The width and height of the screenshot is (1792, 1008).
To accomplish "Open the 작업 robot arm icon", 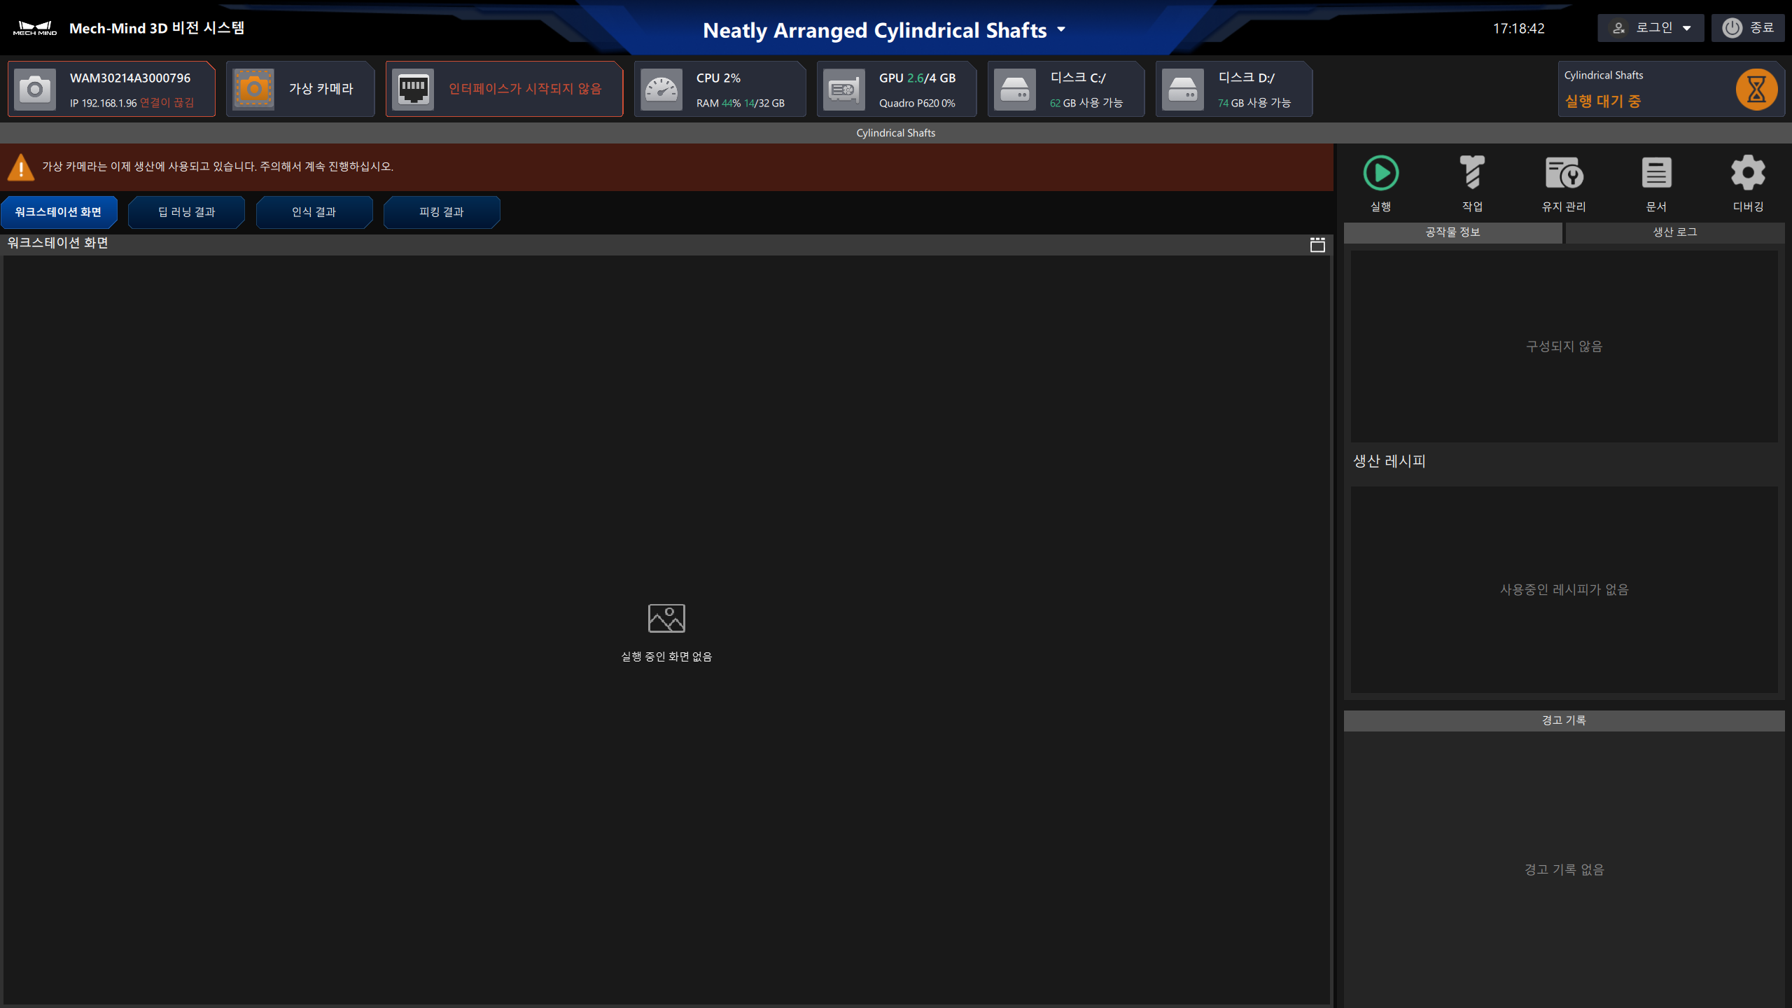I will (1472, 173).
